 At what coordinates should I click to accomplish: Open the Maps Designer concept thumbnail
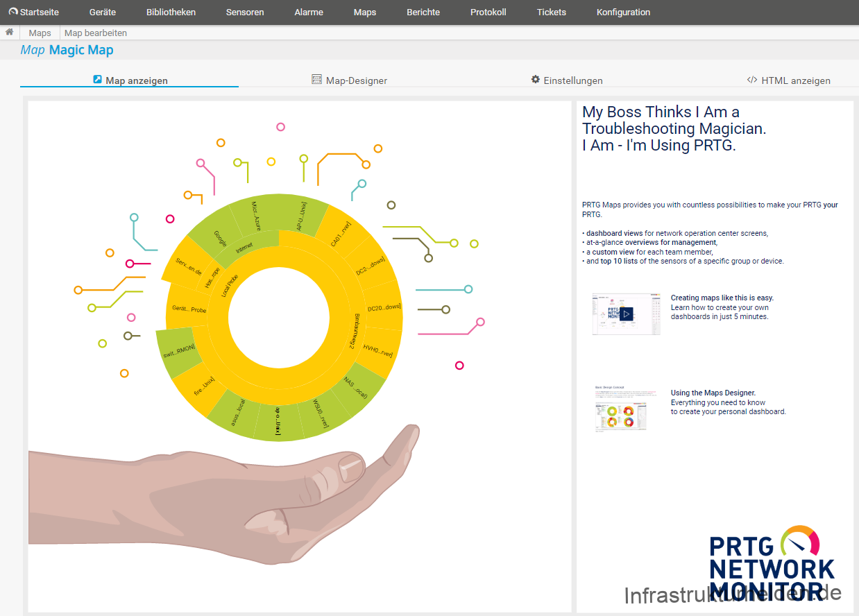pos(621,409)
